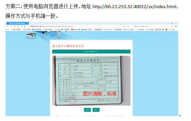The image size is (191, 121).
Task: Bookmark the page with the star icon
Action: (25, 27)
